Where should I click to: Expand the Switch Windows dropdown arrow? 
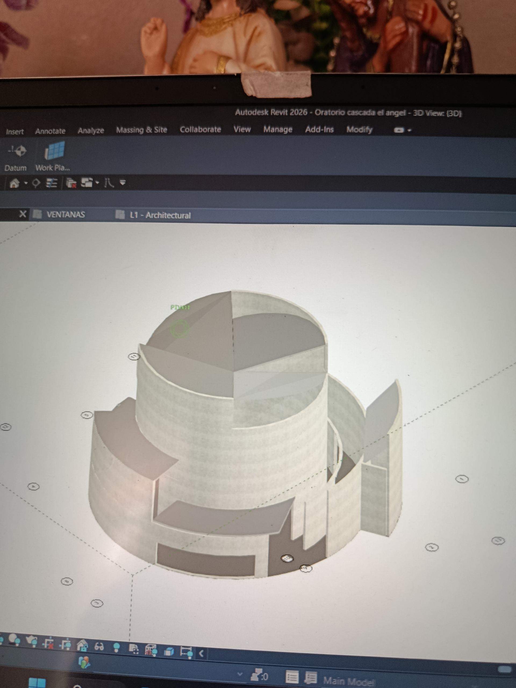[97, 182]
